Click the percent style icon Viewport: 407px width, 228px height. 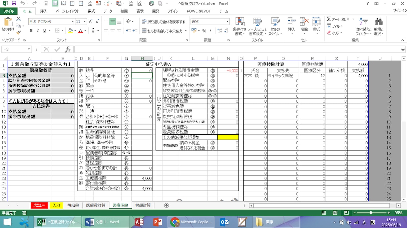(x=204, y=31)
